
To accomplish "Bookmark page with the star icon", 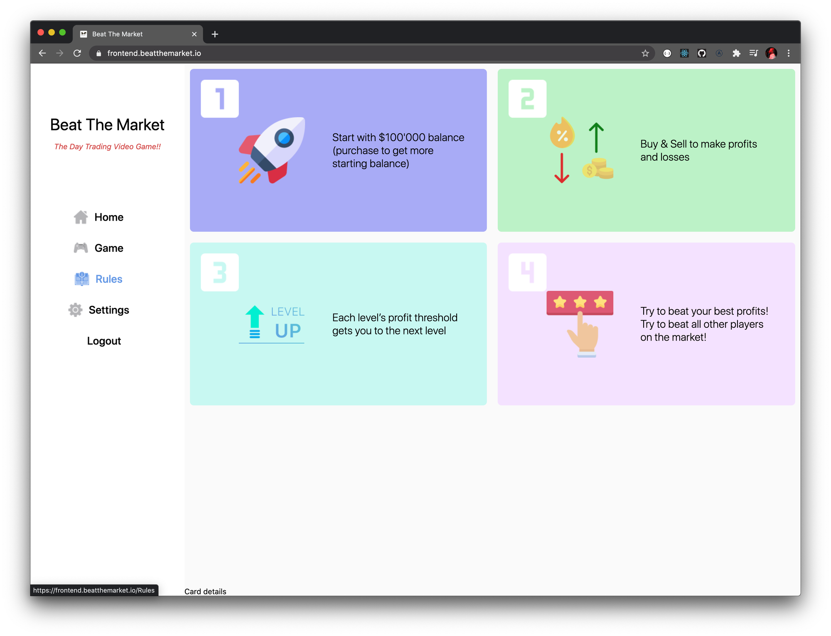I will [x=645, y=53].
